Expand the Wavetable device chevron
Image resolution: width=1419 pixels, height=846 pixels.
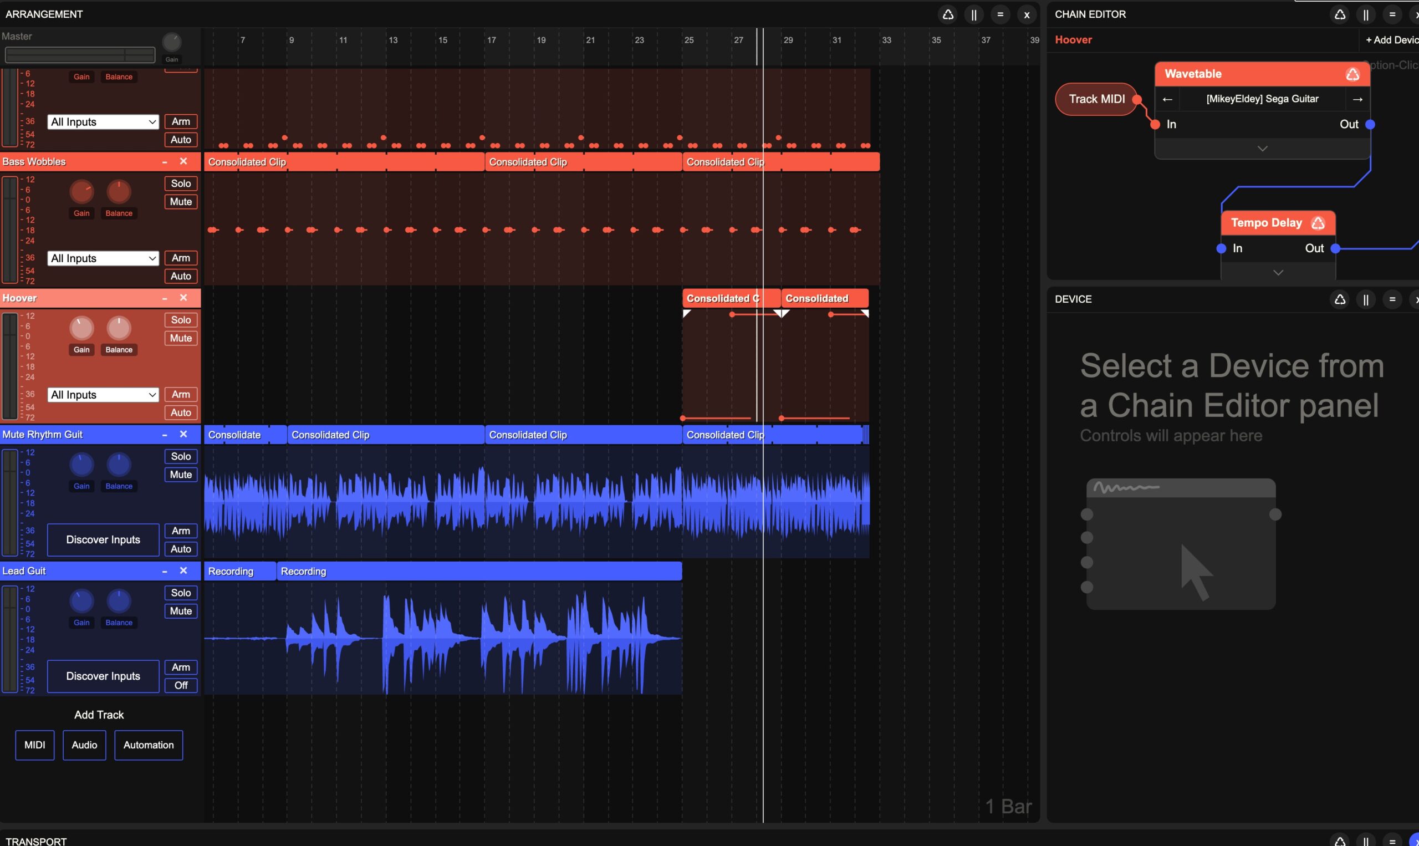[1262, 149]
